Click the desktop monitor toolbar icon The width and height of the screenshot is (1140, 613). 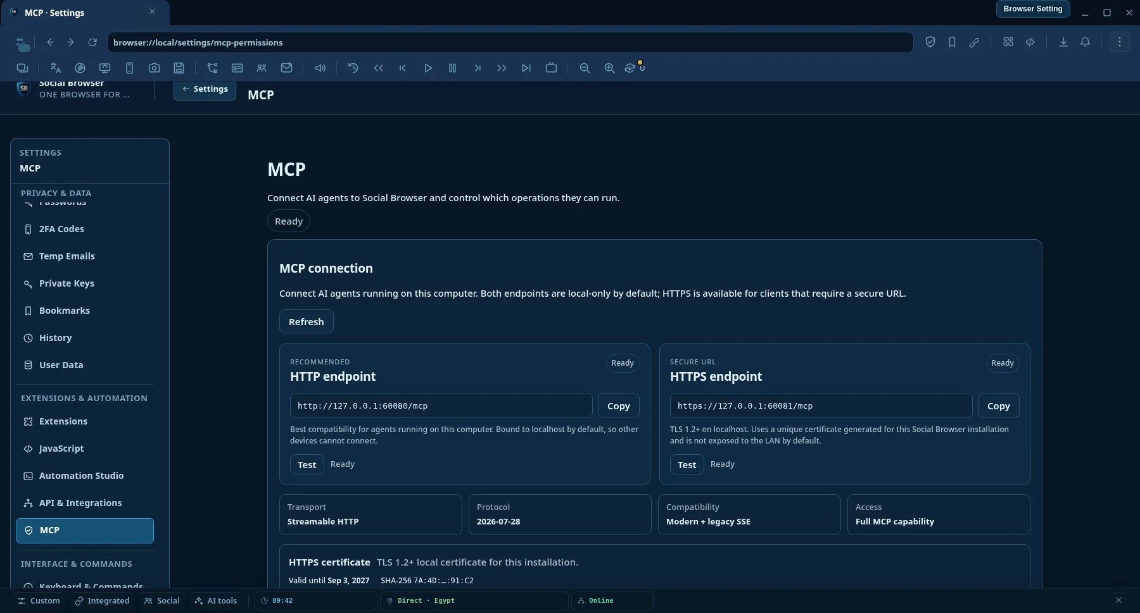point(105,68)
